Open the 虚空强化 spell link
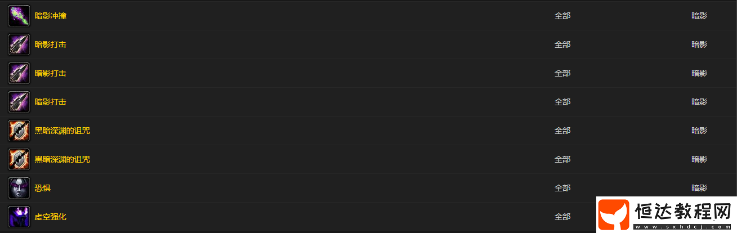This screenshot has height=233, width=737. point(51,217)
